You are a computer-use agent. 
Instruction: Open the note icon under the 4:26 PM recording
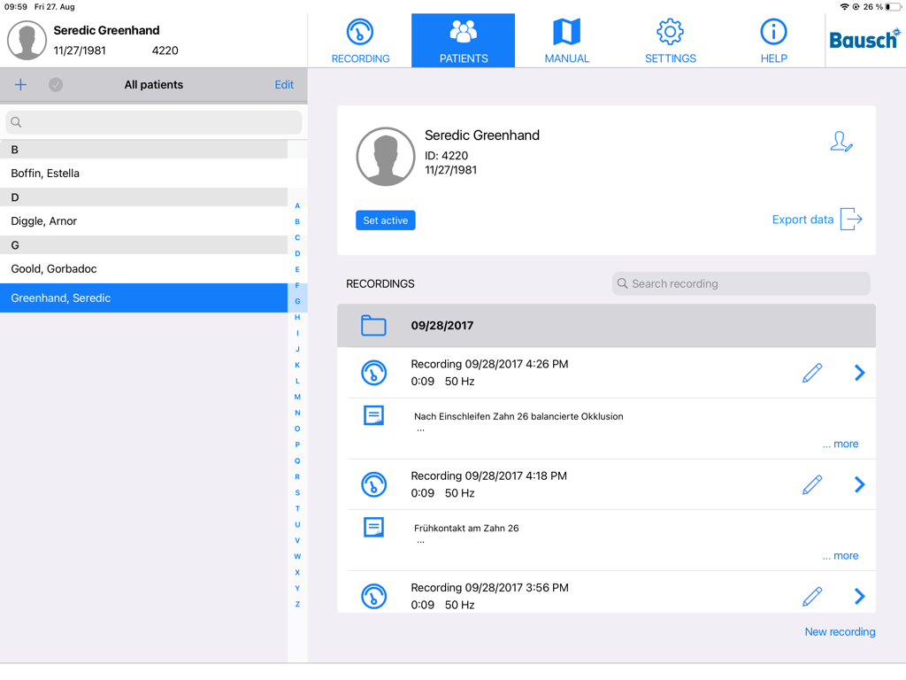coord(374,414)
